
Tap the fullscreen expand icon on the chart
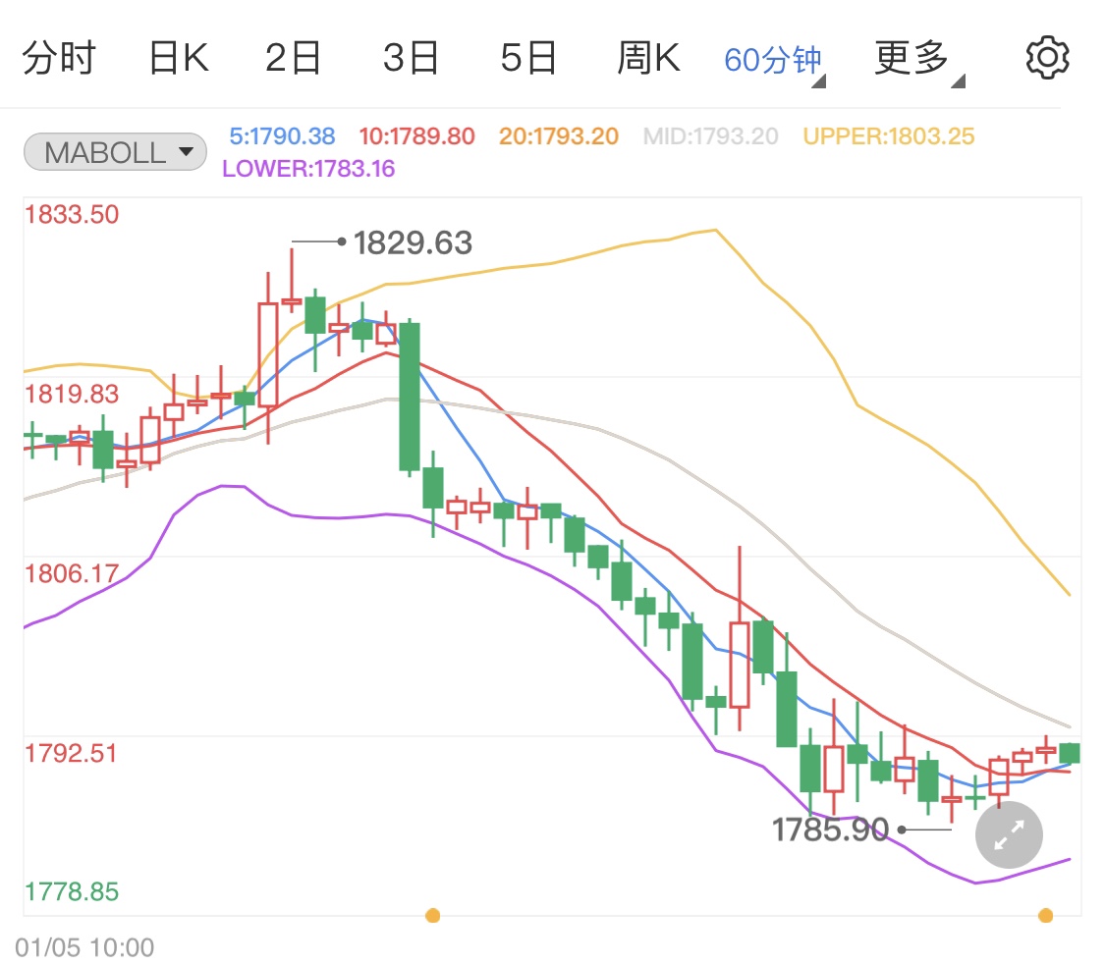pos(1008,835)
